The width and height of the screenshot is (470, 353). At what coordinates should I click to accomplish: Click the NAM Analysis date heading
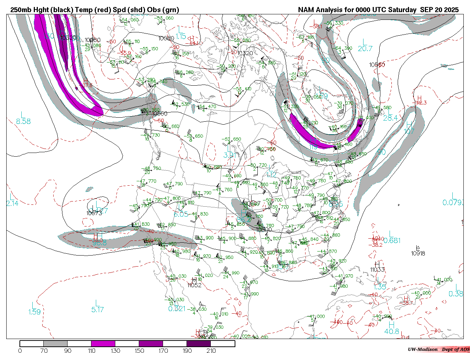[x=378, y=10]
